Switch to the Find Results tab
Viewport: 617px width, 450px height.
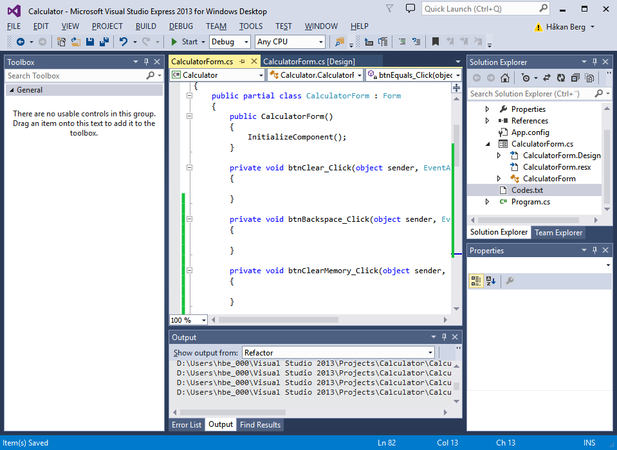pyautogui.click(x=260, y=424)
